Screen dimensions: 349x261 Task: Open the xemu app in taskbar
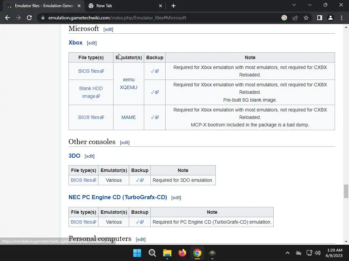212,253
